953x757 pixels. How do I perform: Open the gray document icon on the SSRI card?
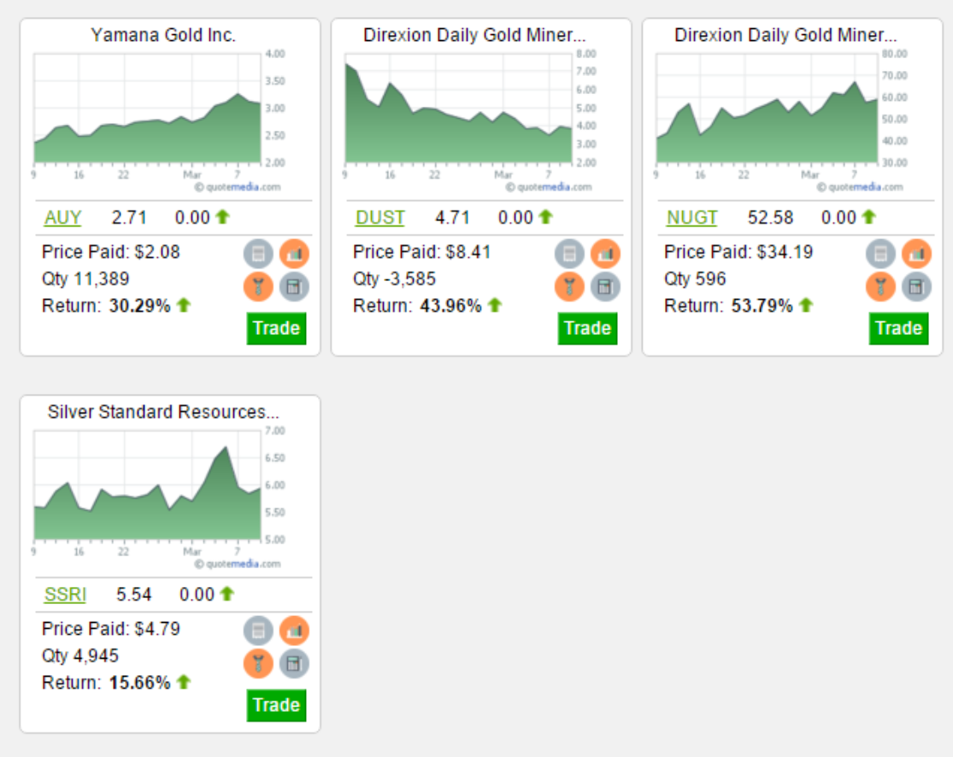pyautogui.click(x=258, y=631)
